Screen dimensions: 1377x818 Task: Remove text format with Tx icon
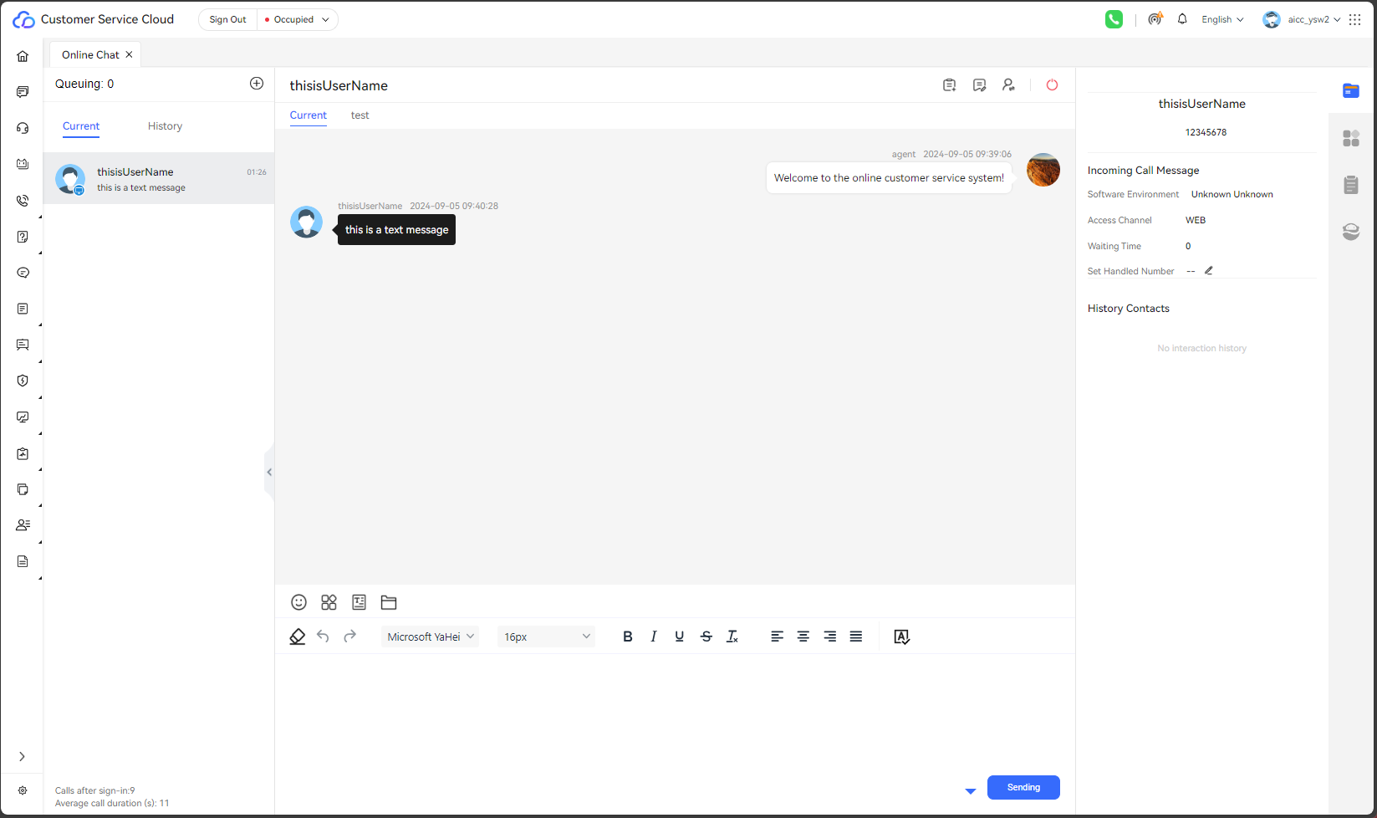tap(732, 637)
